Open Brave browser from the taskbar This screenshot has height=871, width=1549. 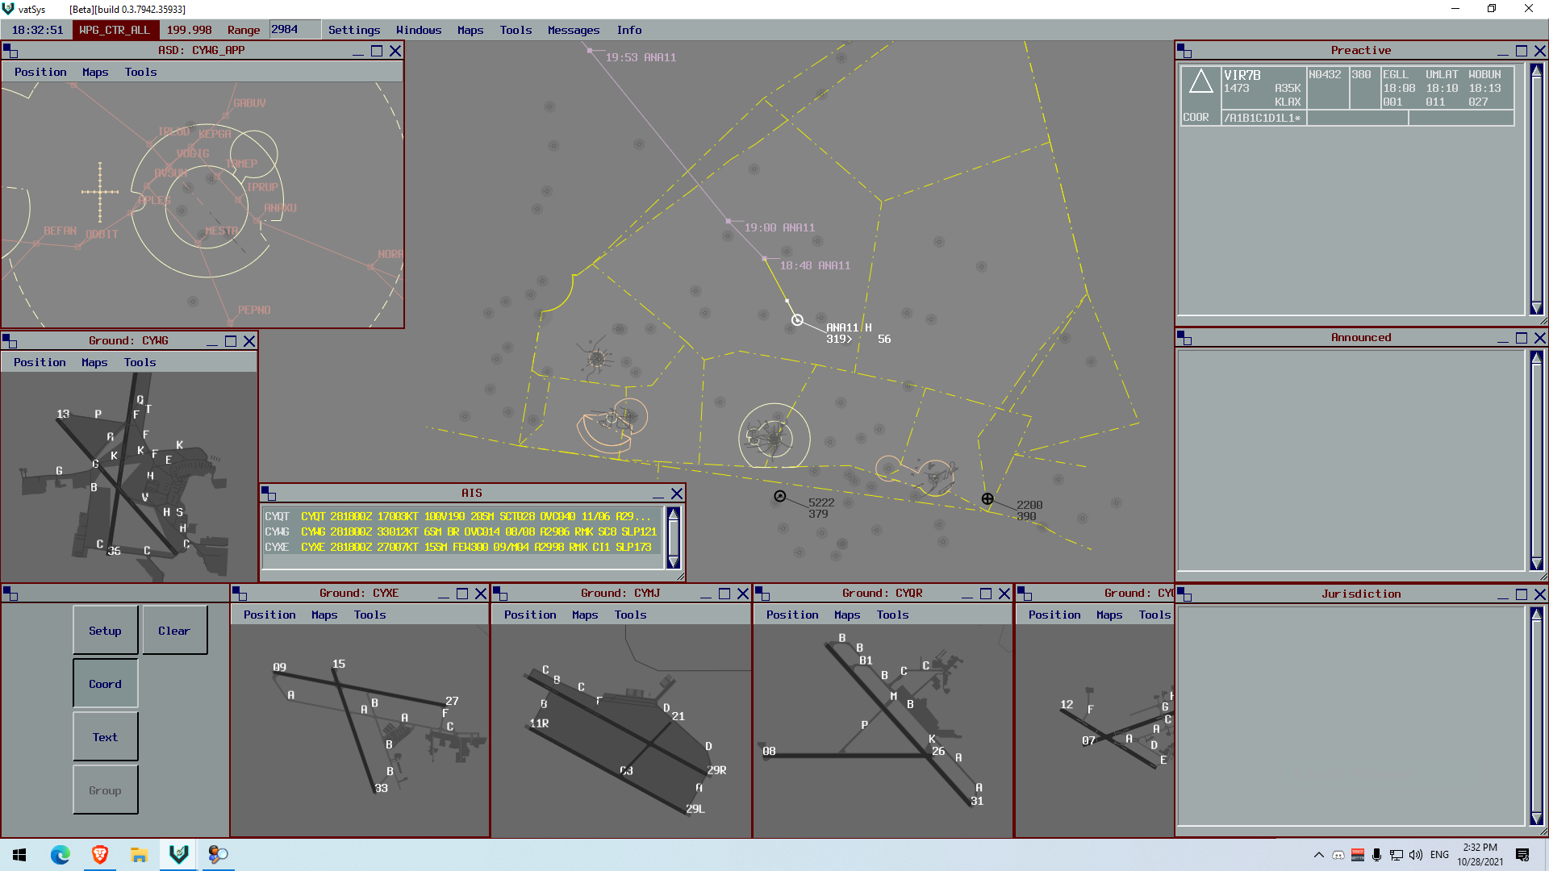click(x=100, y=855)
